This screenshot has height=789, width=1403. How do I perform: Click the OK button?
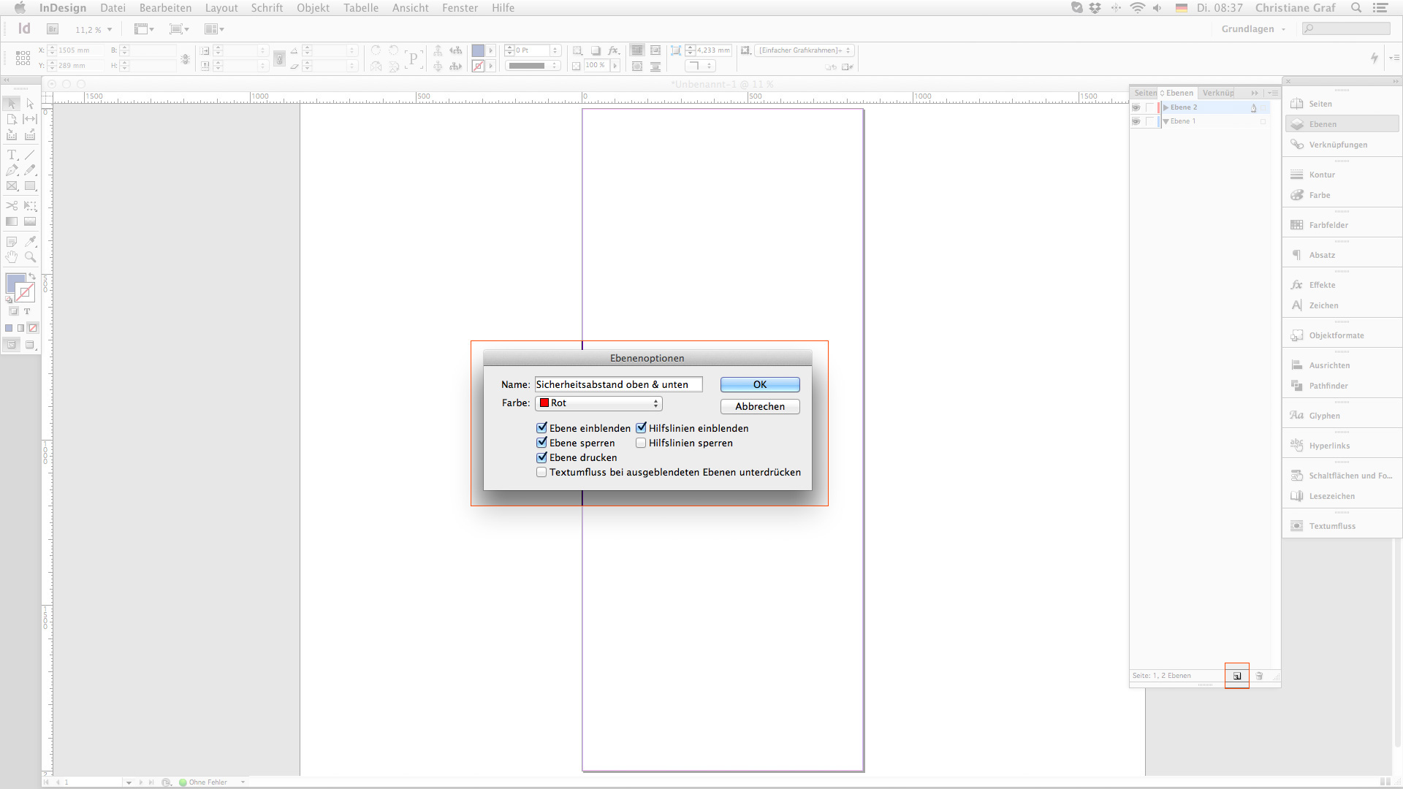click(760, 384)
